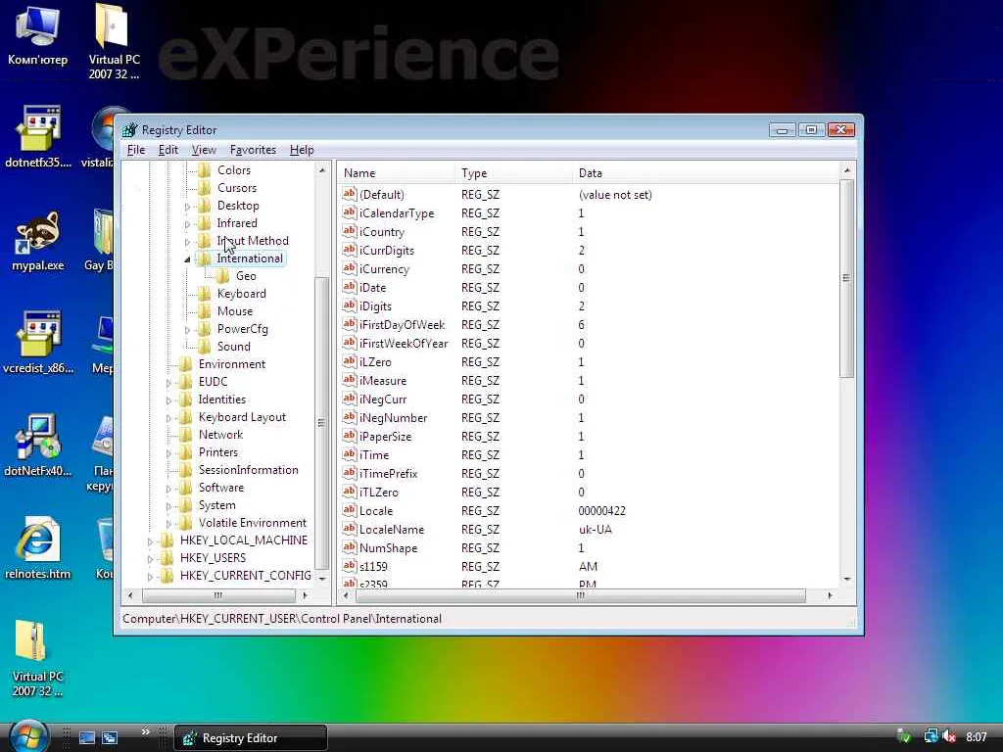Click the values pane vertical scrollbar thumb
1003x752 pixels.
coord(847,278)
